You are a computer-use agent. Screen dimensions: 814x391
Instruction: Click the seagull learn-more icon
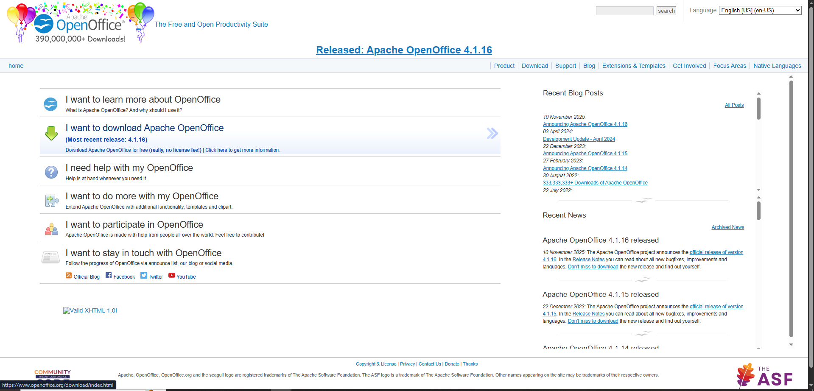click(x=50, y=104)
